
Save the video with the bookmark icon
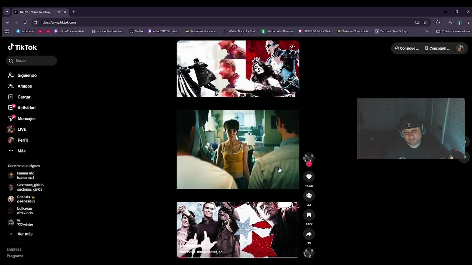(309, 215)
